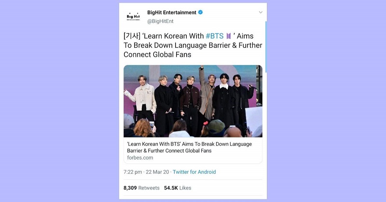Open the Twitter for Android source link
This screenshot has width=386, height=202.
[x=194, y=172]
